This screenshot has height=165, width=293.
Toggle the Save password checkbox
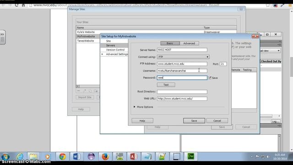(210, 78)
